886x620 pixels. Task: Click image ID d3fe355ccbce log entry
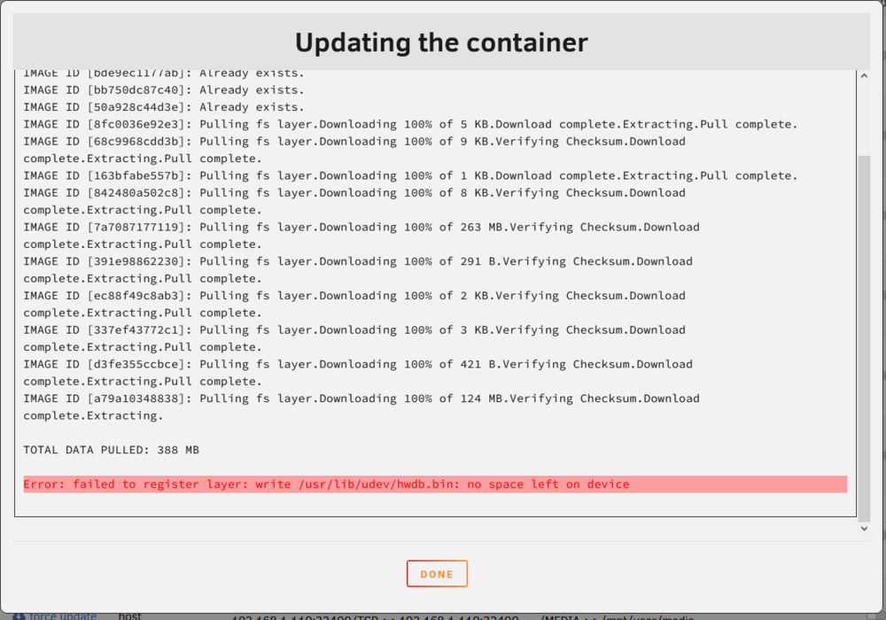point(358,373)
